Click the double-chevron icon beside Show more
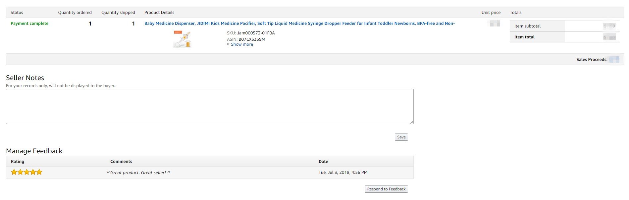The width and height of the screenshot is (629, 200). (228, 44)
